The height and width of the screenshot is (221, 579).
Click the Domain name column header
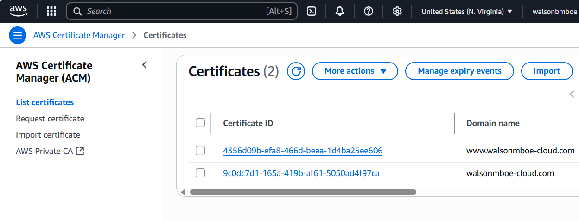click(493, 123)
